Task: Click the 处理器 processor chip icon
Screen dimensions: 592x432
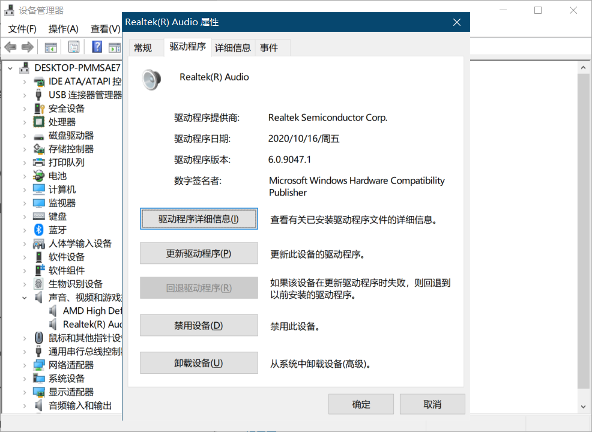Action: pyautogui.click(x=38, y=122)
